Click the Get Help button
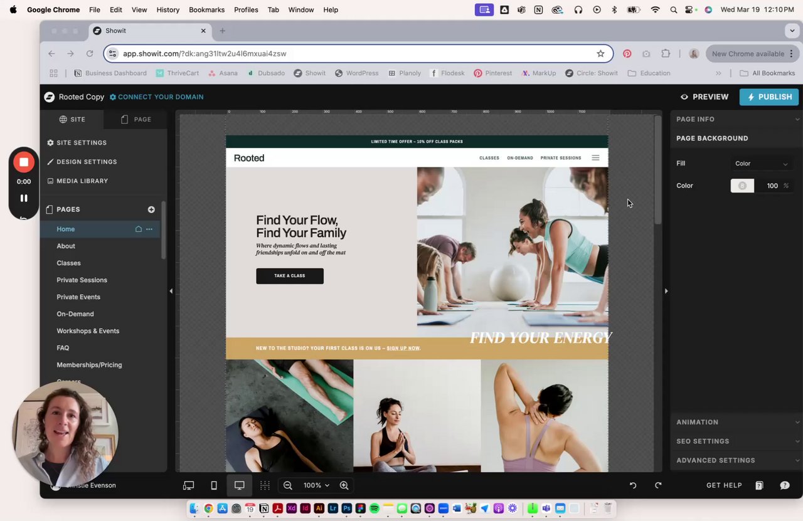The width and height of the screenshot is (803, 521). pyautogui.click(x=724, y=485)
